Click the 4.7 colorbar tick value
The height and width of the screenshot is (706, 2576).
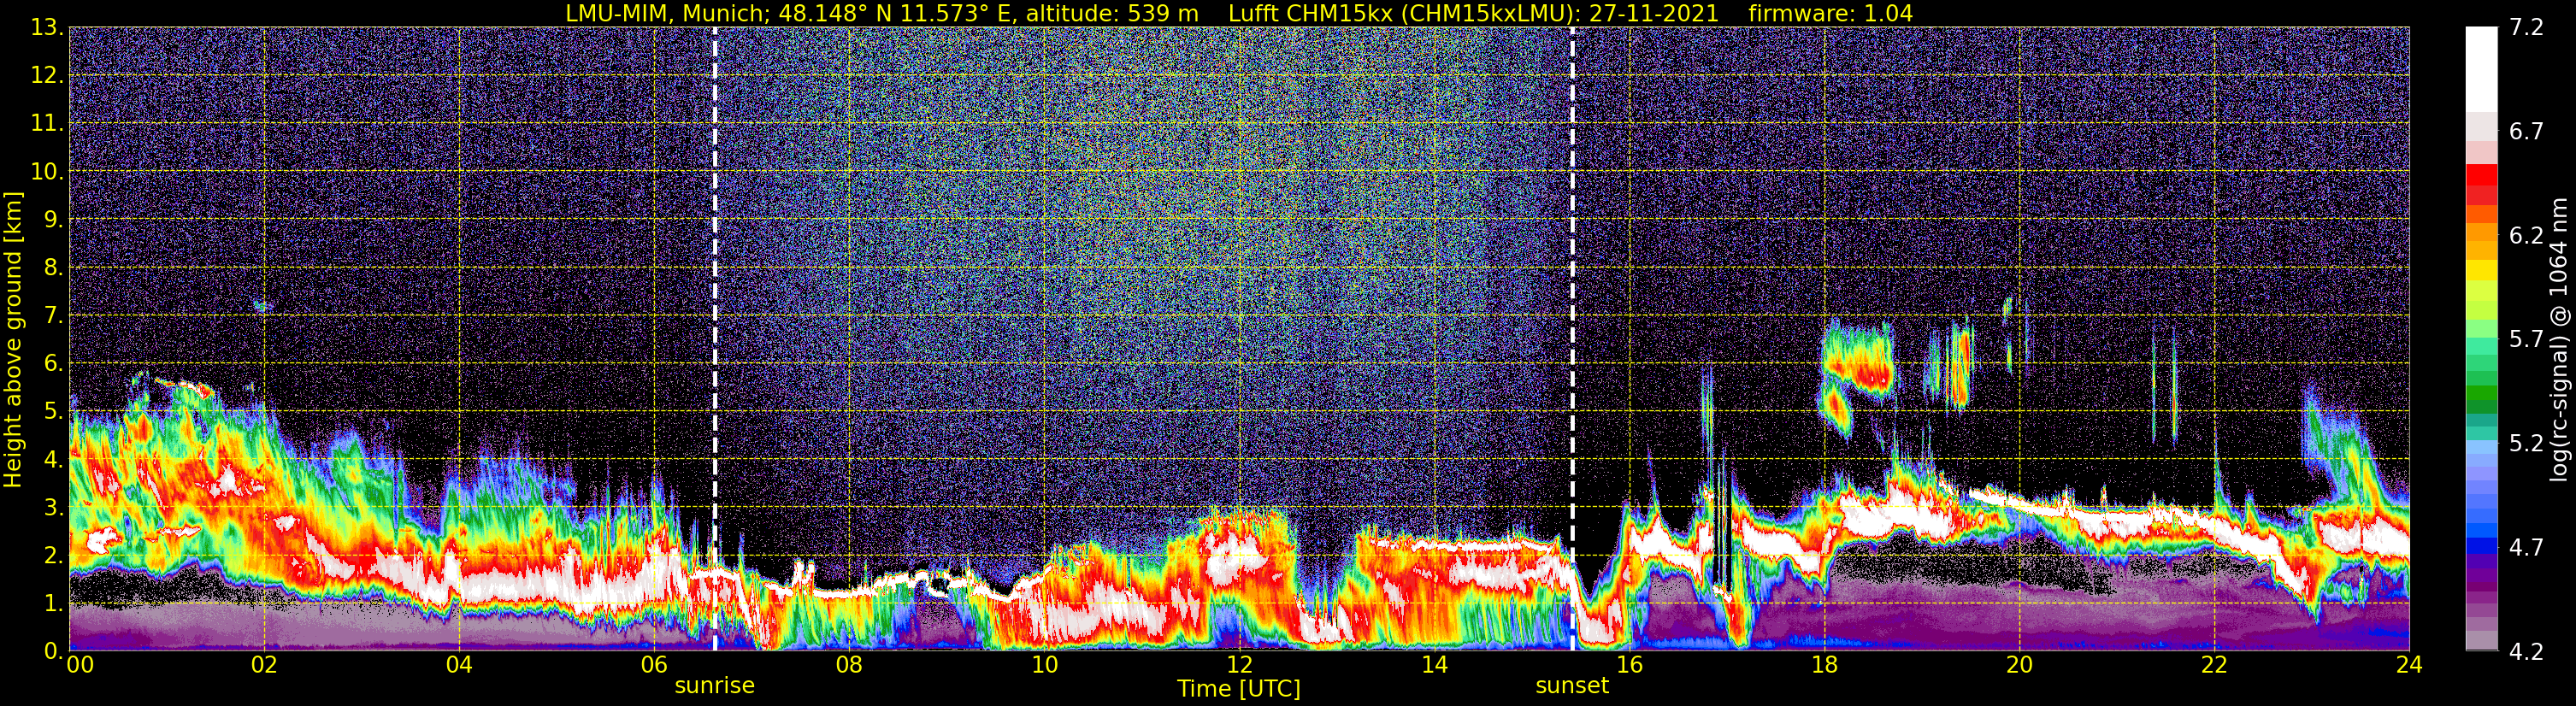click(2527, 548)
